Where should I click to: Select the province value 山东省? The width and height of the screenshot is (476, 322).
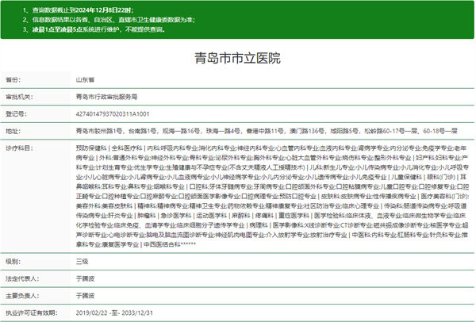(86, 80)
